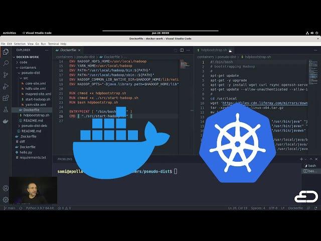Viewport: 321px width, 241px height.
Task: Collapse the containers folder
Action: [x=28, y=68]
